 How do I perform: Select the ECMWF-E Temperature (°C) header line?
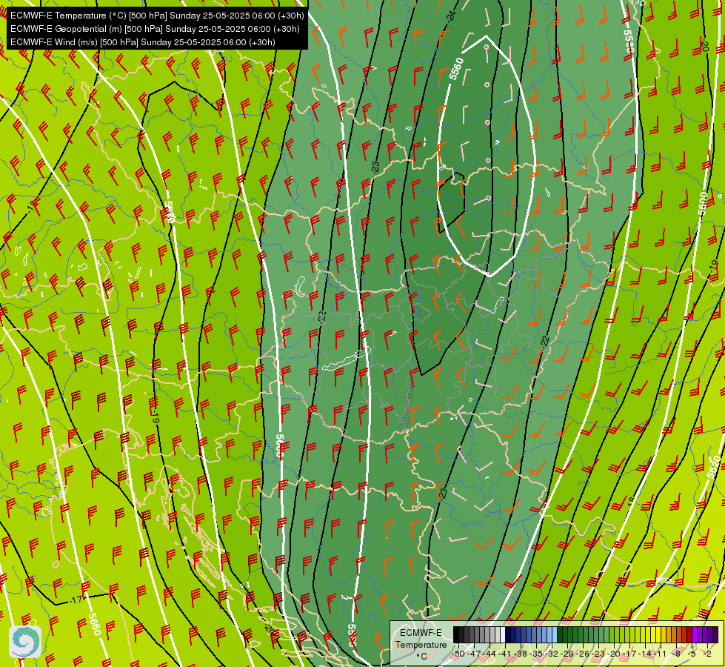coord(157,16)
